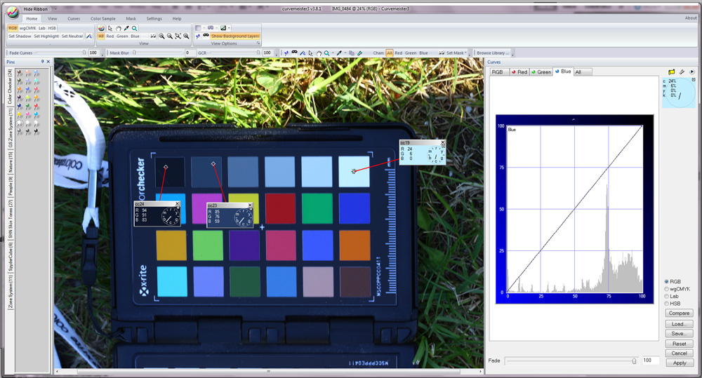Viewport: 702px width, 378px height.
Task: Close the cc19 sample readout
Action: tap(443, 142)
